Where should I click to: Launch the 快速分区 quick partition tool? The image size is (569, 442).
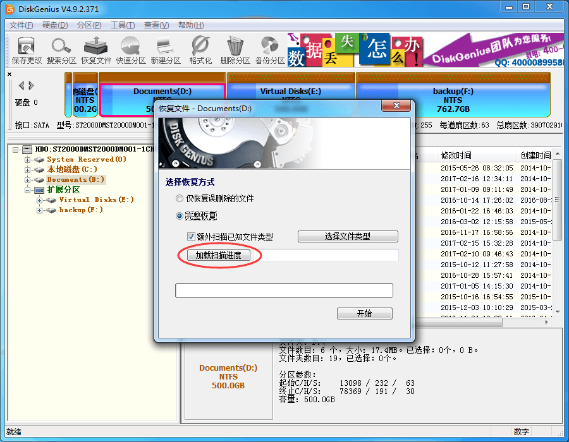pos(131,50)
